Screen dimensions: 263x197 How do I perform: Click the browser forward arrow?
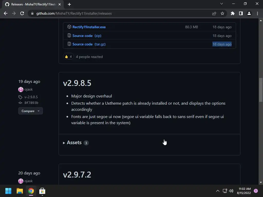point(14,13)
